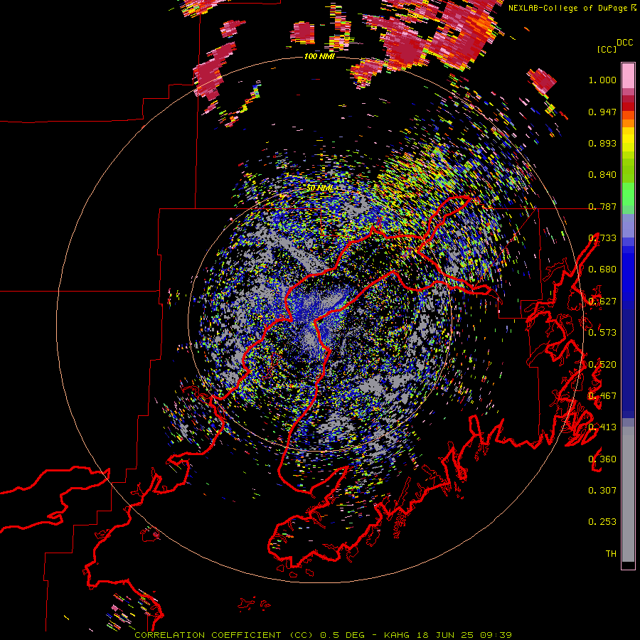The image size is (640, 640).
Task: Click the 0.787 legend value
Action: [602, 206]
